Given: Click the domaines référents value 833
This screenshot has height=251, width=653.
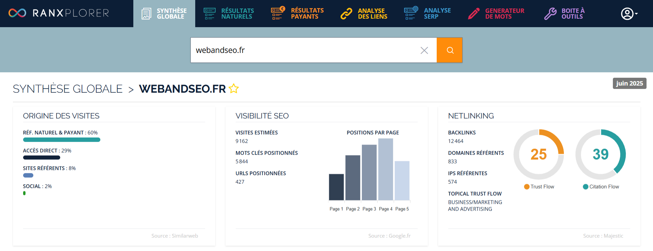Looking at the screenshot, I should point(452,161).
